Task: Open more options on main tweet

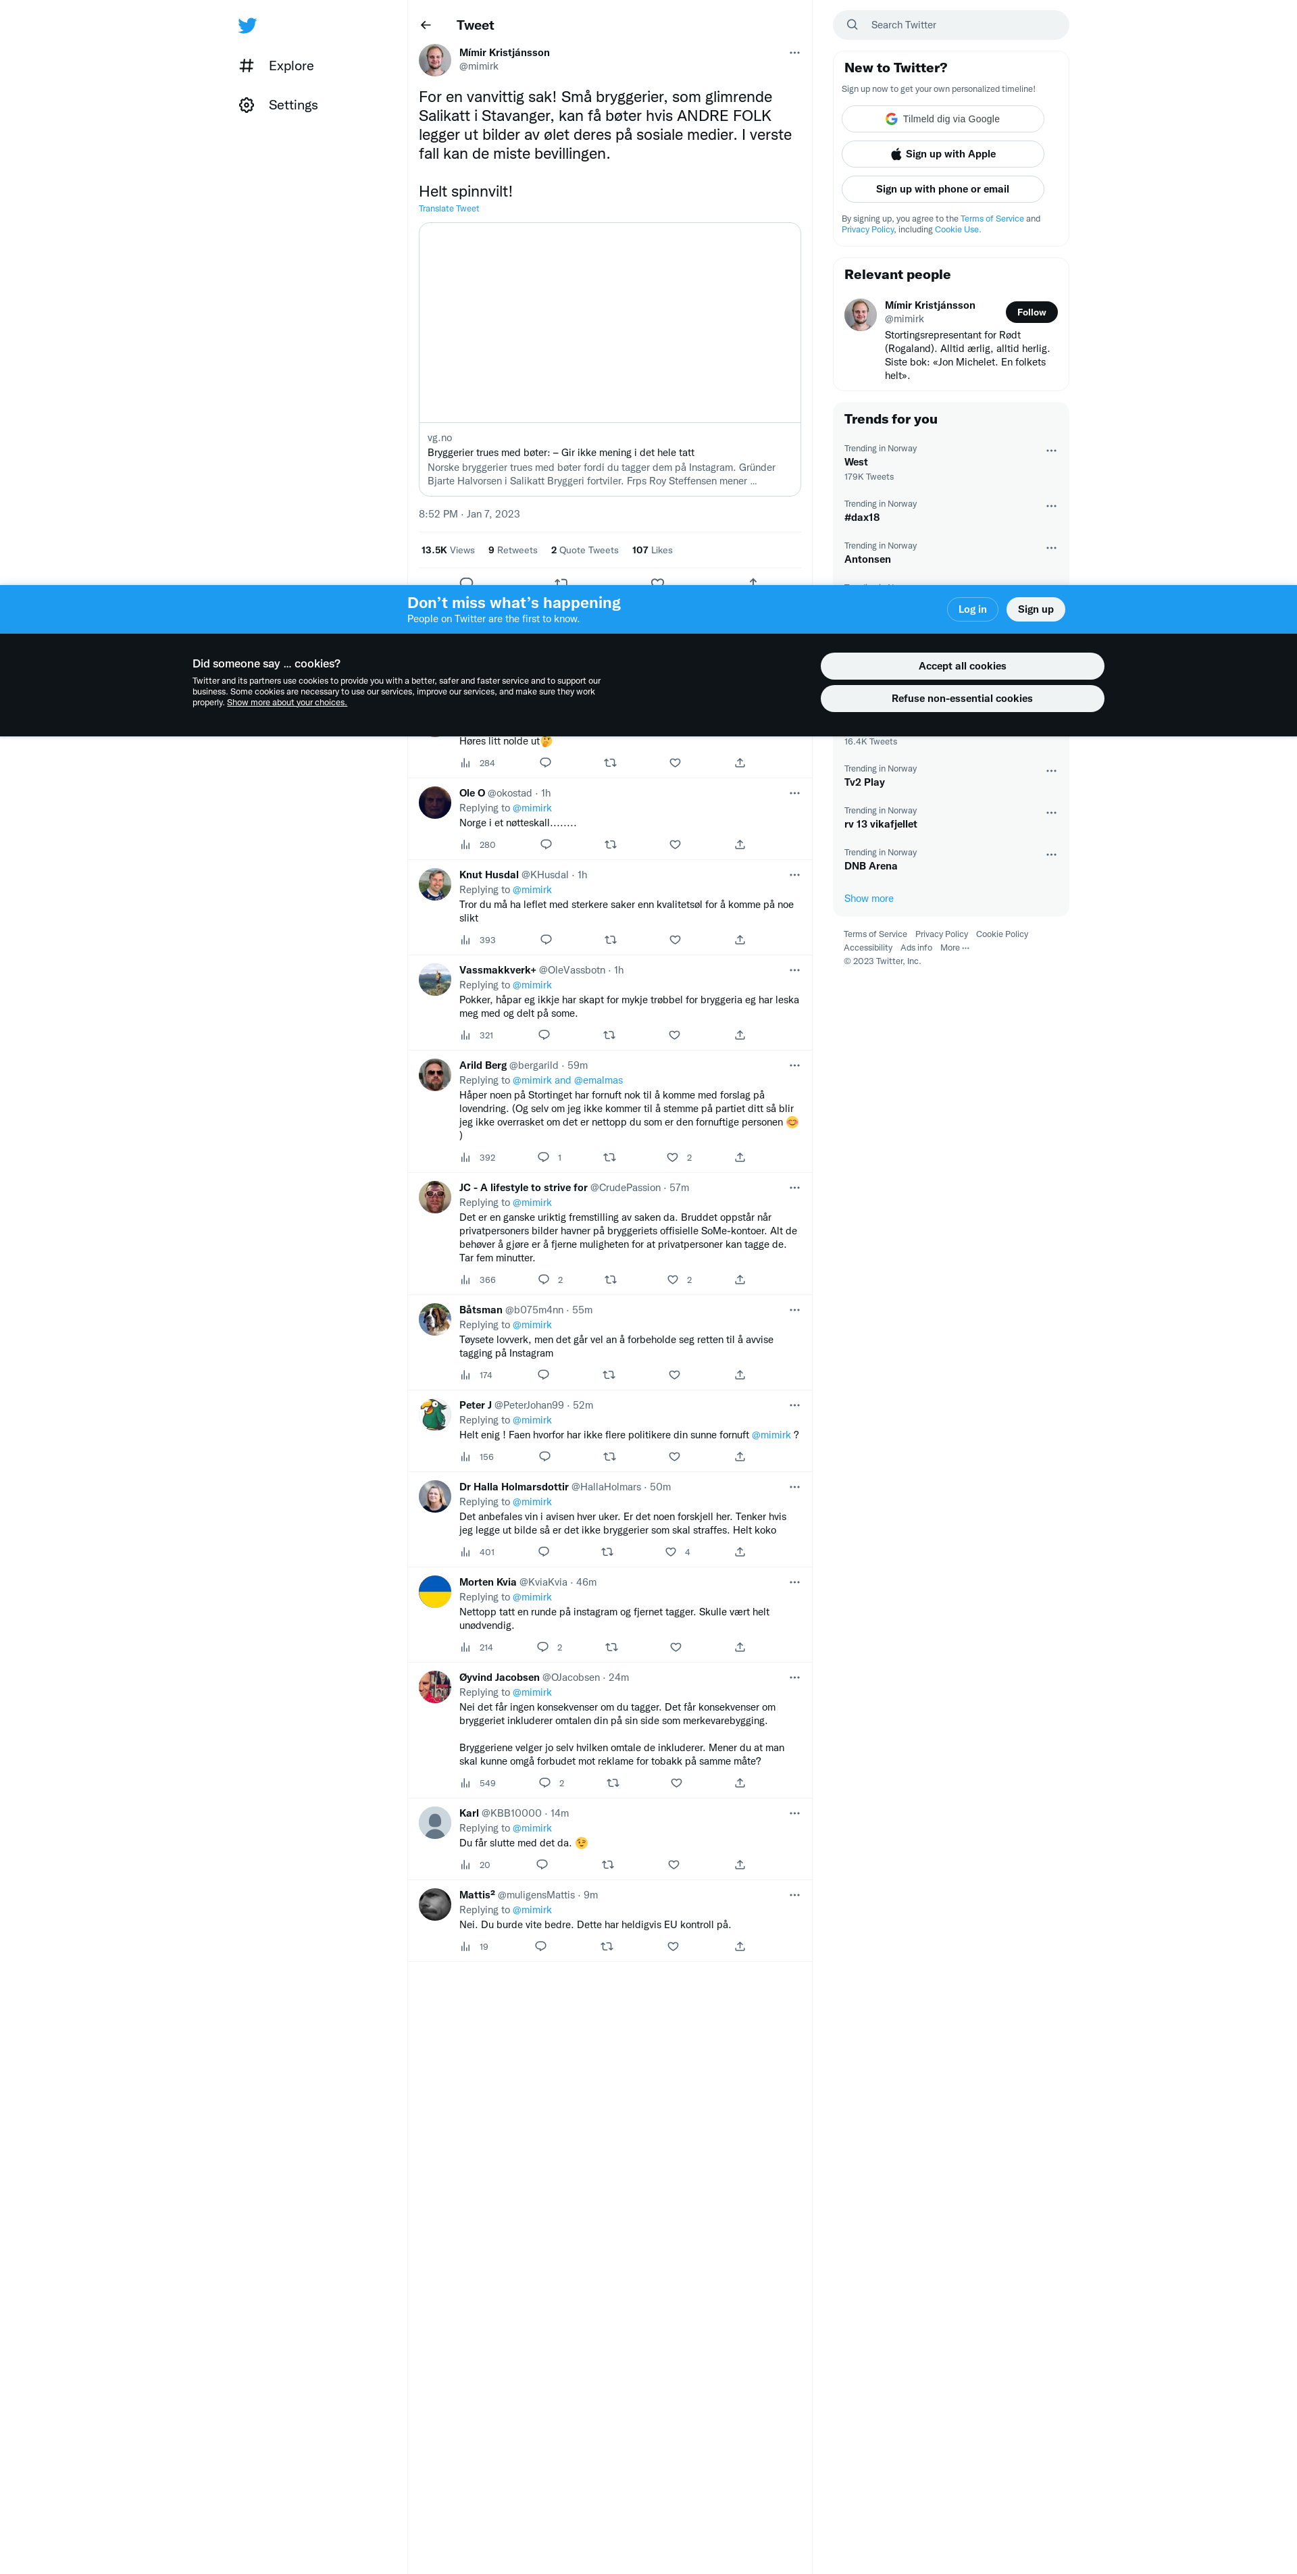Action: tap(794, 53)
